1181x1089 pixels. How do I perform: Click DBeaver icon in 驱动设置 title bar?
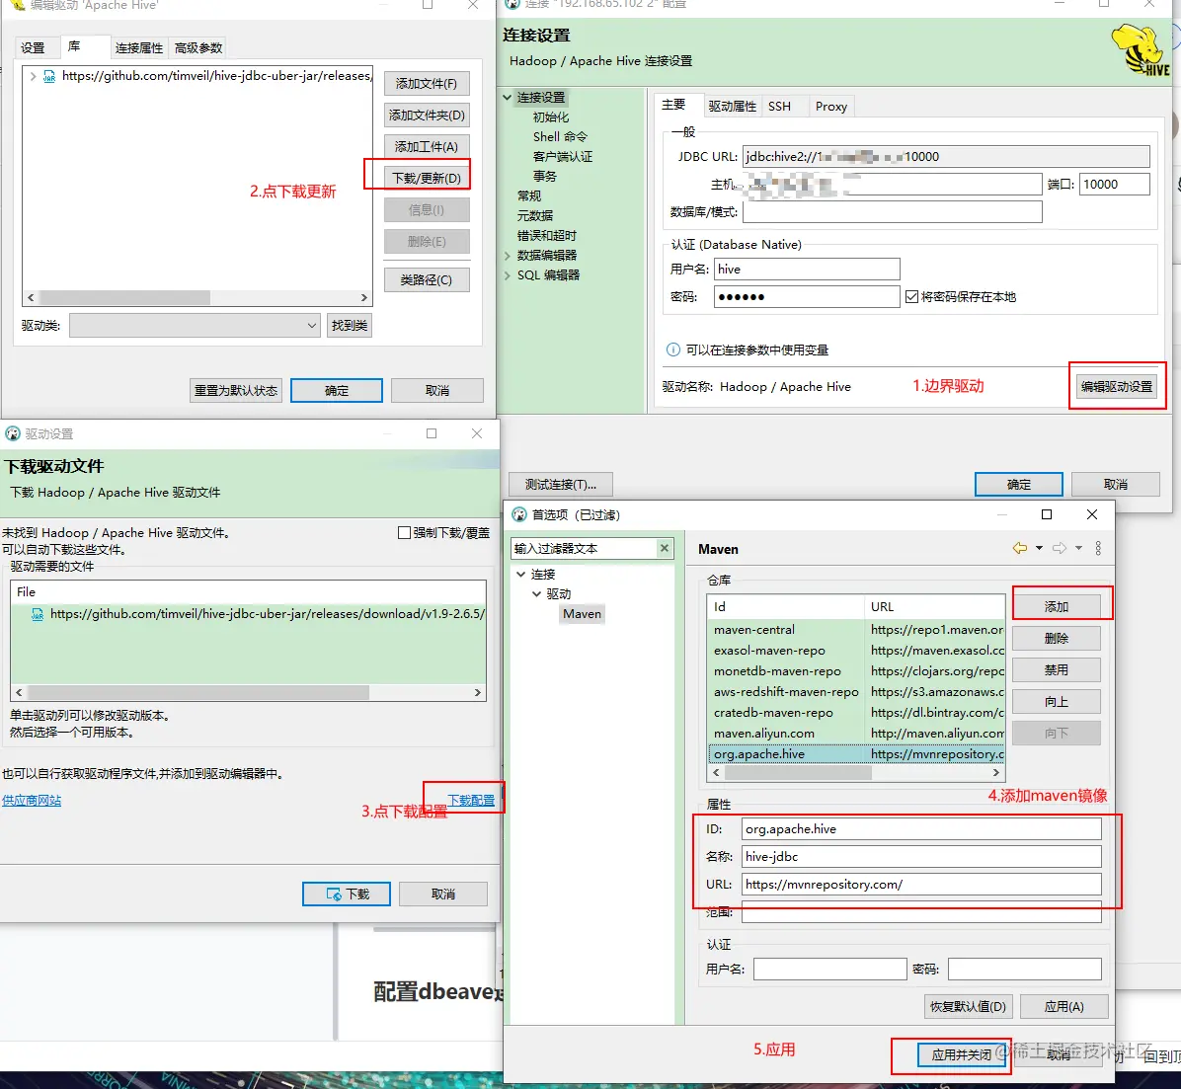pyautogui.click(x=13, y=433)
